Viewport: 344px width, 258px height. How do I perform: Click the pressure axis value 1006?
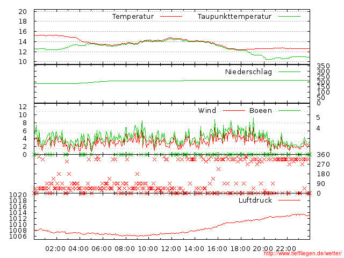[18, 236]
